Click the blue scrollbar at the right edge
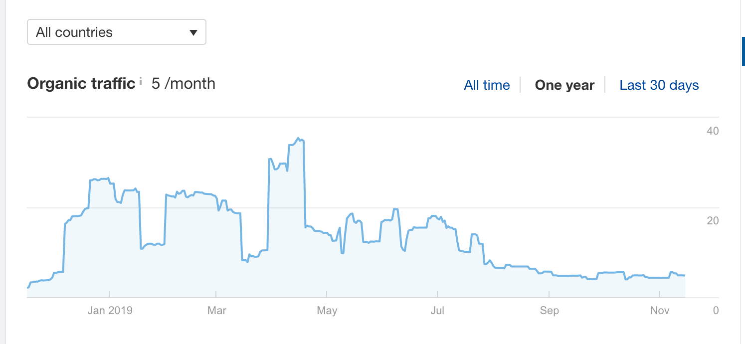745x344 pixels. [x=743, y=51]
